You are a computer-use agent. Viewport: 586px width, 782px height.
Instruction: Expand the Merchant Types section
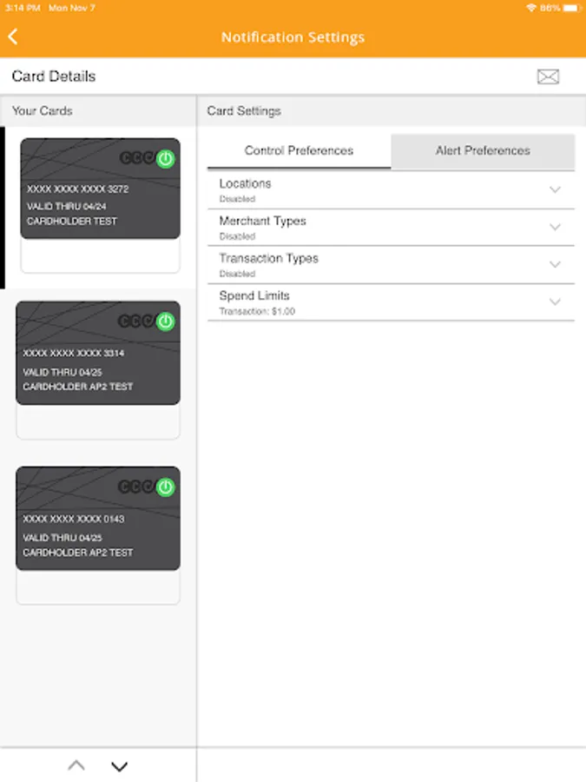pos(555,227)
